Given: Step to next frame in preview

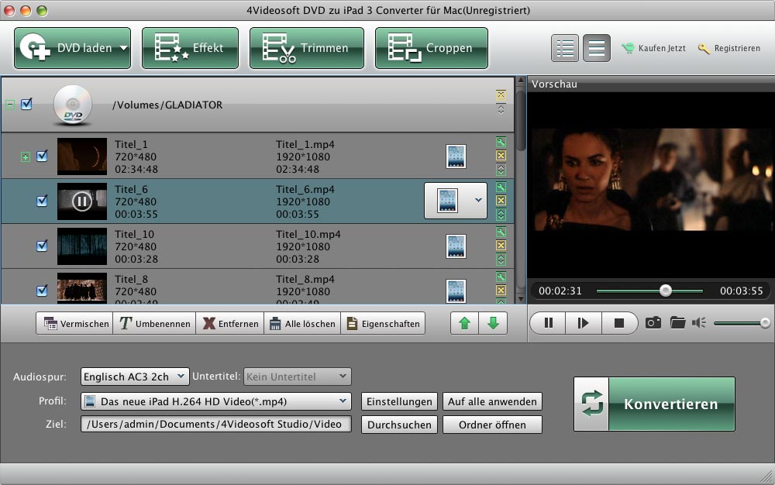Looking at the screenshot, I should coord(584,323).
